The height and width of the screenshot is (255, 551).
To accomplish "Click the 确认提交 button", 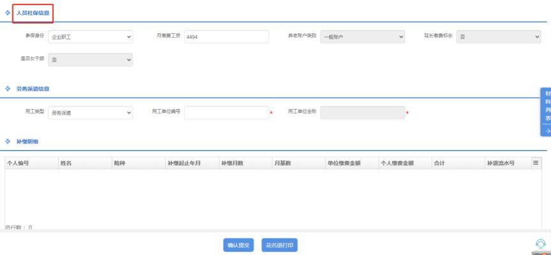I will click(239, 245).
